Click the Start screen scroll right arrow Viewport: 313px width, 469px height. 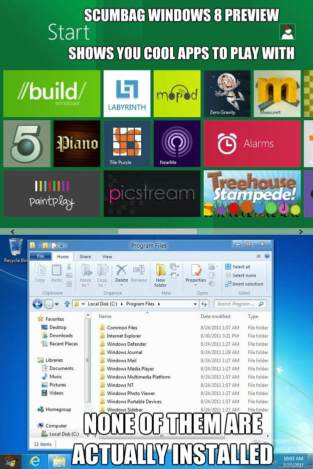coord(301,232)
